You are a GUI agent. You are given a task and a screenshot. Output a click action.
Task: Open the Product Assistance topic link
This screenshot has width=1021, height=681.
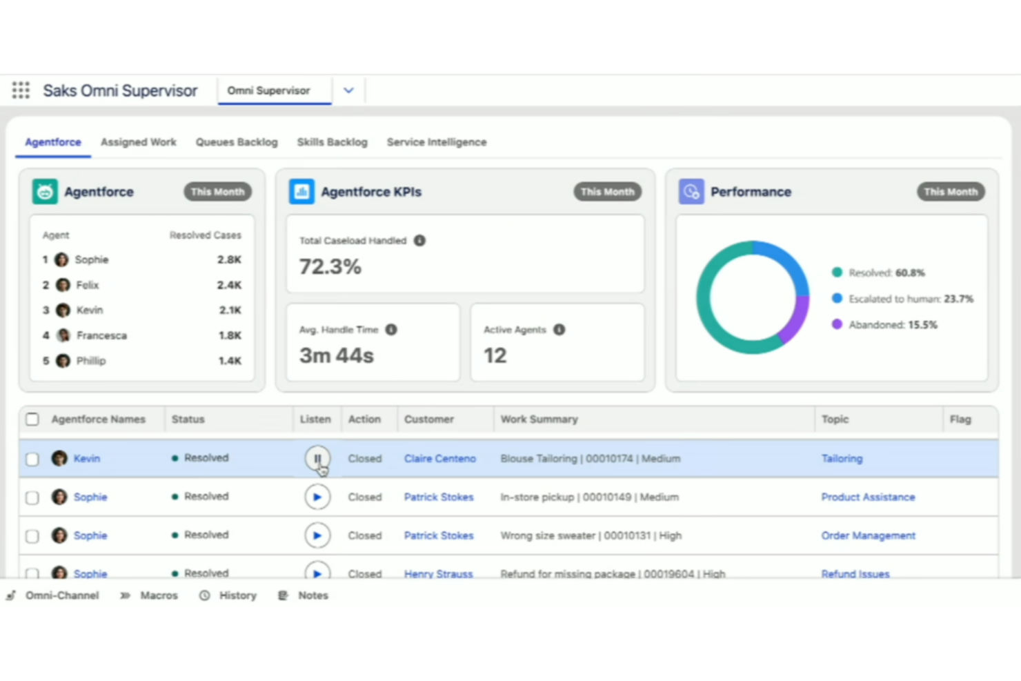pyautogui.click(x=868, y=497)
